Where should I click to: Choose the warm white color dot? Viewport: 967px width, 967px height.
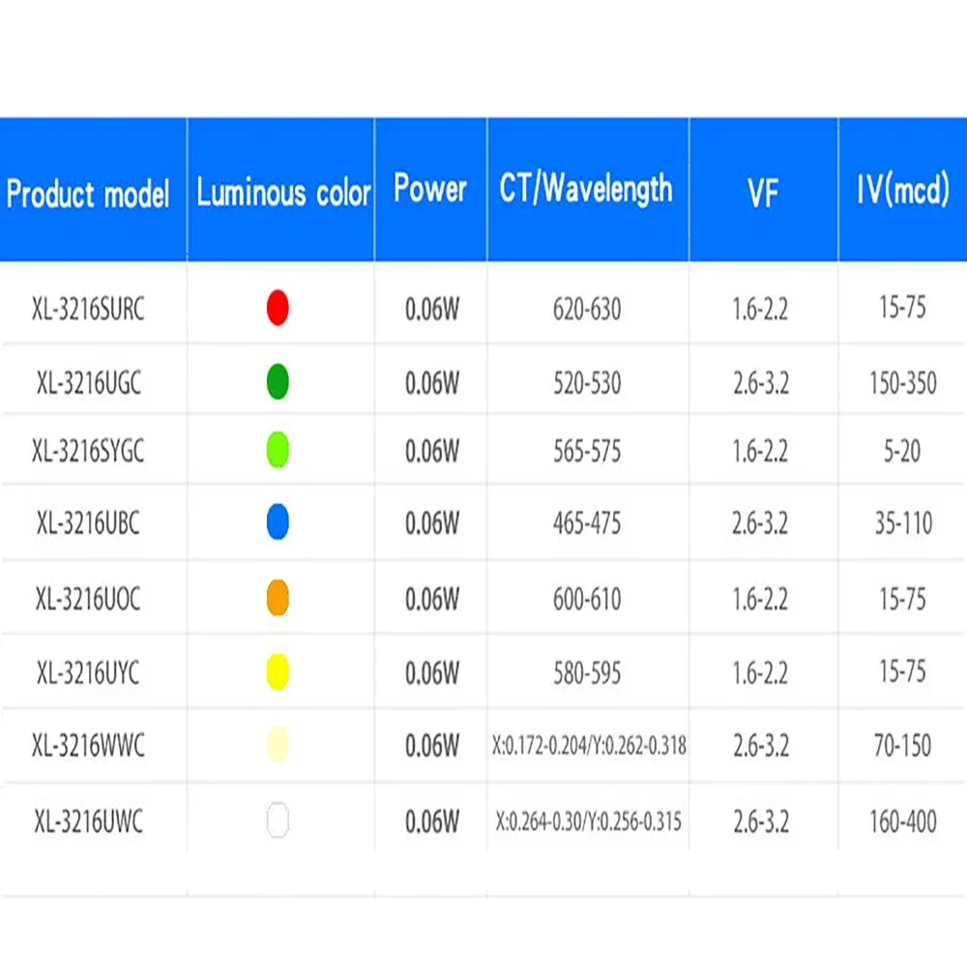(278, 746)
